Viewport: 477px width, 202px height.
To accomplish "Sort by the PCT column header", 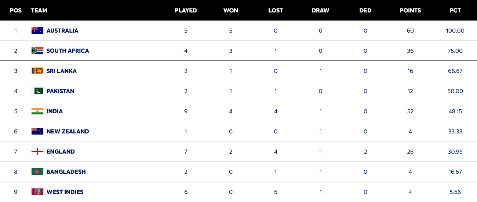I will 455,10.
